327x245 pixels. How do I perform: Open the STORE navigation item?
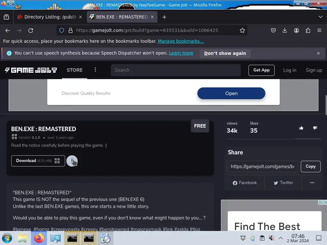coord(74,70)
